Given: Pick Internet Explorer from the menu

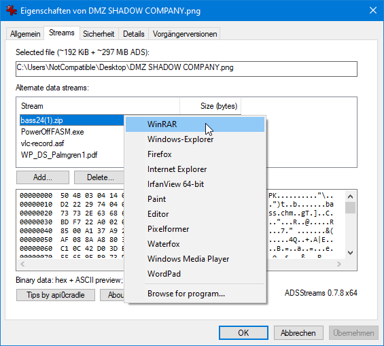Looking at the screenshot, I should coord(195,169).
